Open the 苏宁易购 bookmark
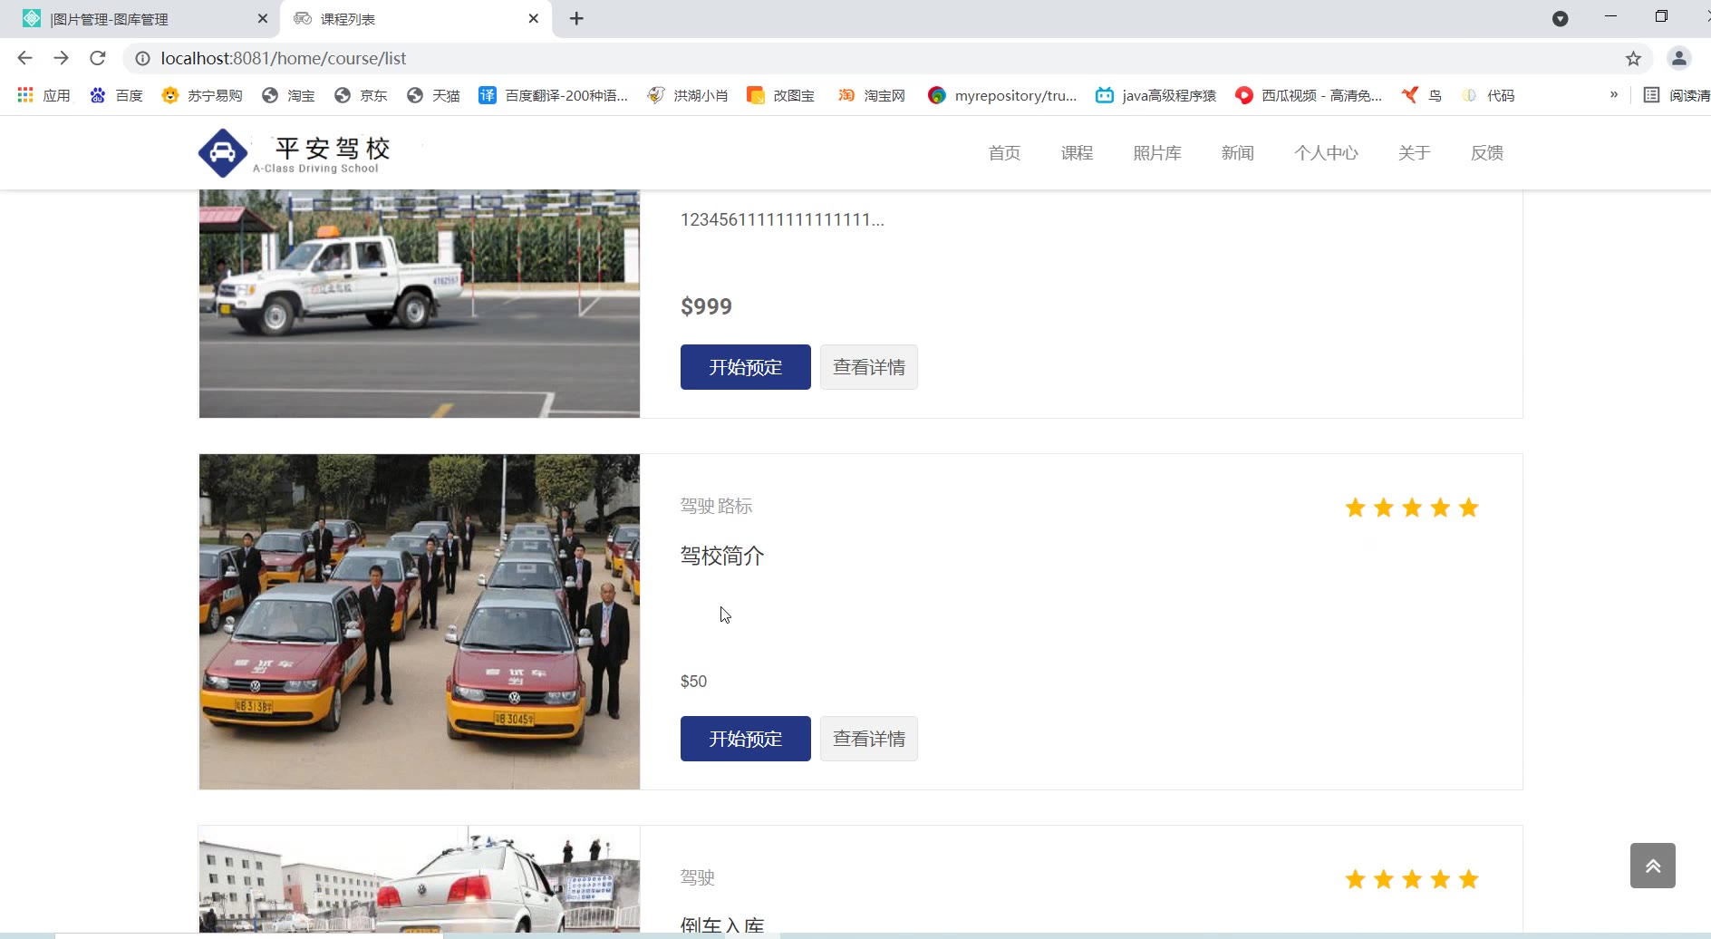Image resolution: width=1711 pixels, height=939 pixels. pyautogui.click(x=201, y=95)
